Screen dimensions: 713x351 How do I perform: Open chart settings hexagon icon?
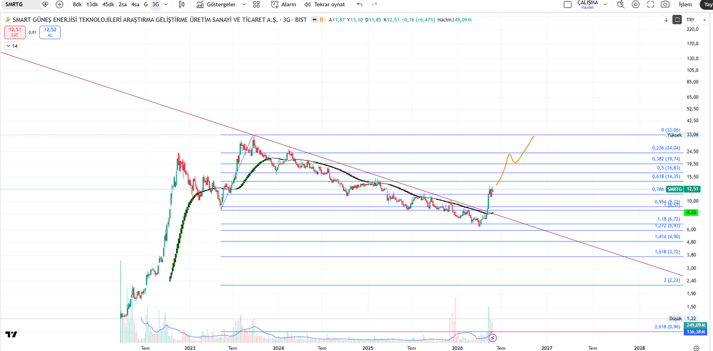pos(636,4)
